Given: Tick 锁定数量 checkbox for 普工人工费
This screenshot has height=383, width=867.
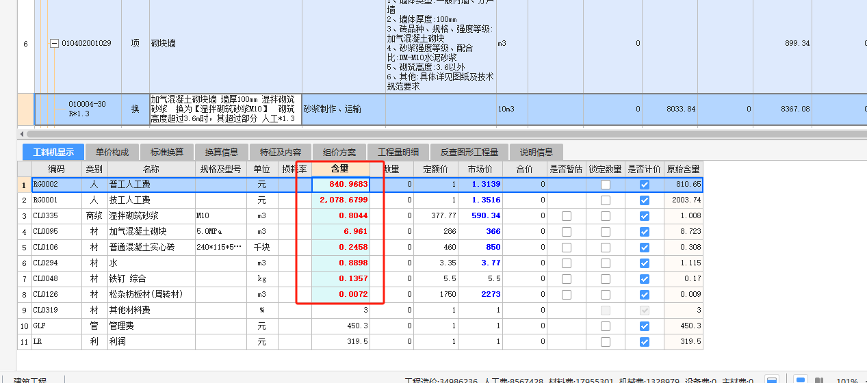Looking at the screenshot, I should click(x=606, y=185).
